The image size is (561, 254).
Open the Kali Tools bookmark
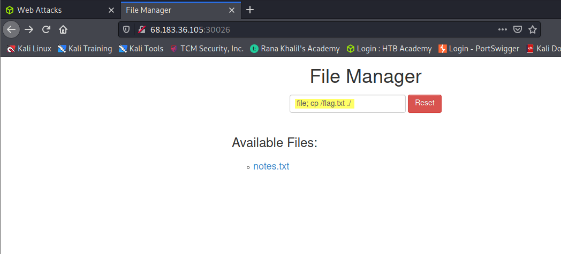point(141,49)
